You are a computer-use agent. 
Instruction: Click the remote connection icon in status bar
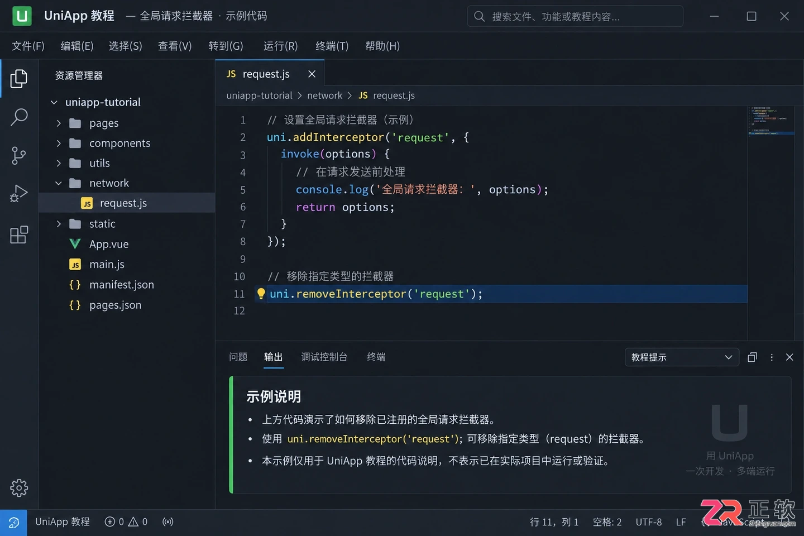[13, 523]
